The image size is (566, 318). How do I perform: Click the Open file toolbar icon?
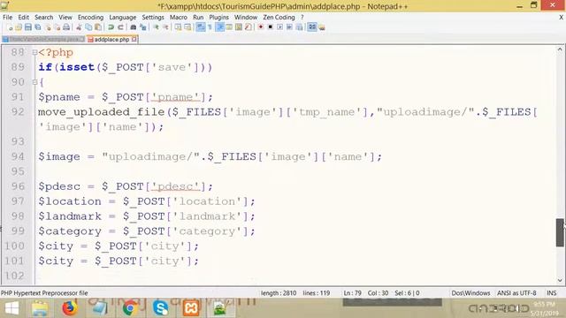click(19, 27)
